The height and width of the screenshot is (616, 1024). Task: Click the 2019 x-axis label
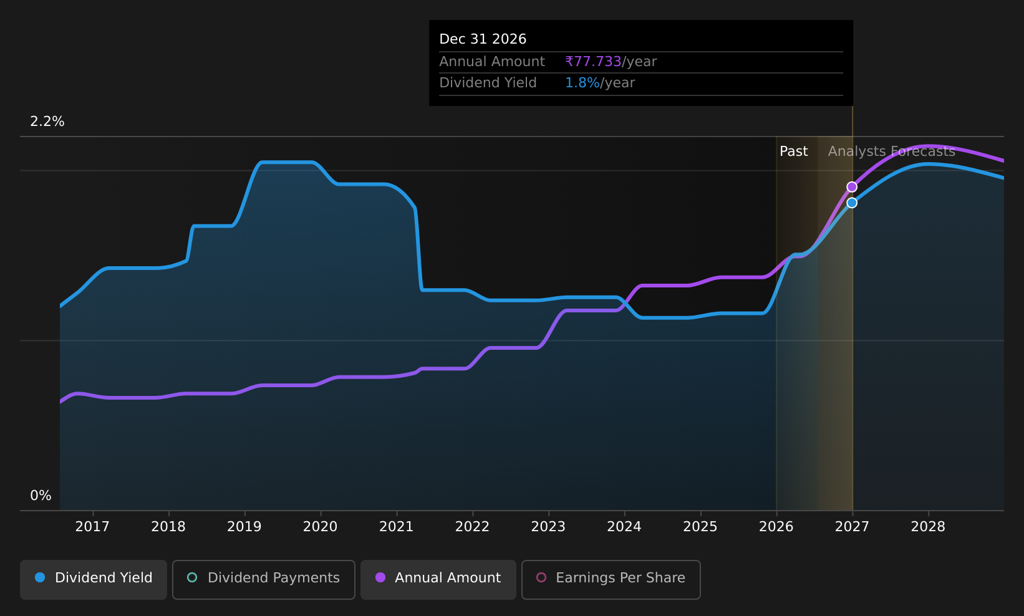(244, 527)
